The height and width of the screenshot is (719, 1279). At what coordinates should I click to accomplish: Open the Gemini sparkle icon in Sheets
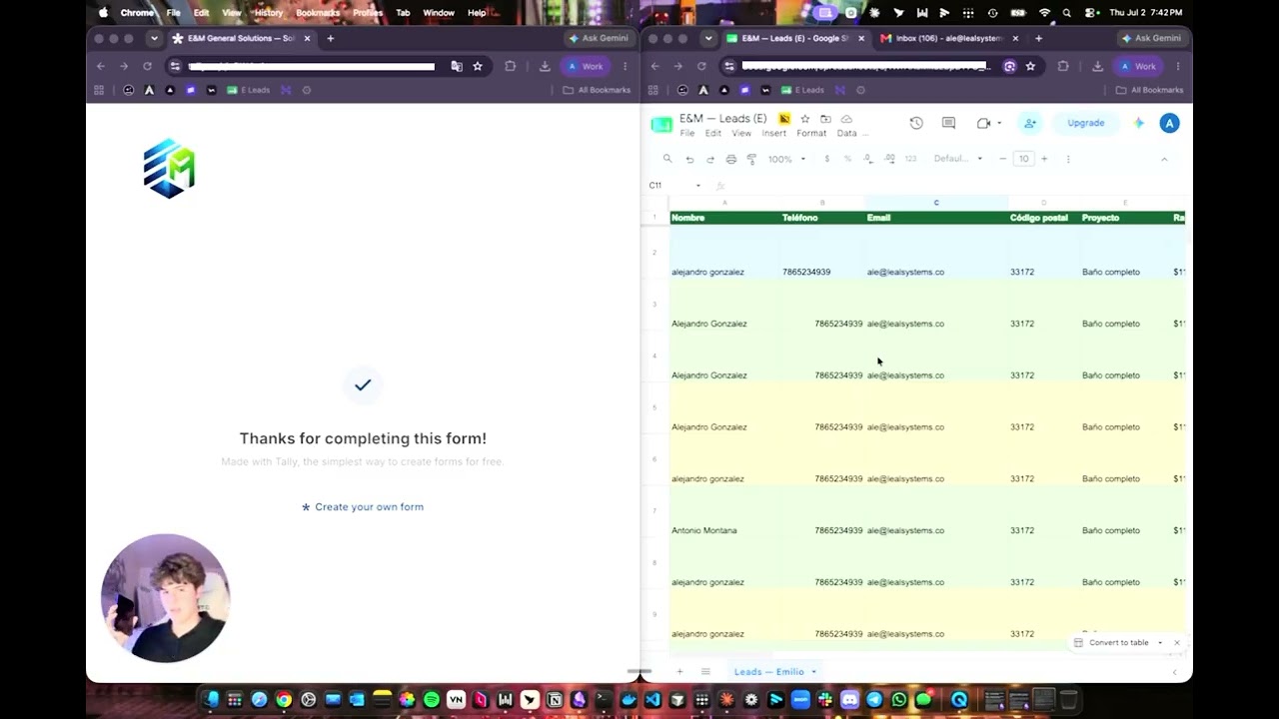click(1139, 123)
